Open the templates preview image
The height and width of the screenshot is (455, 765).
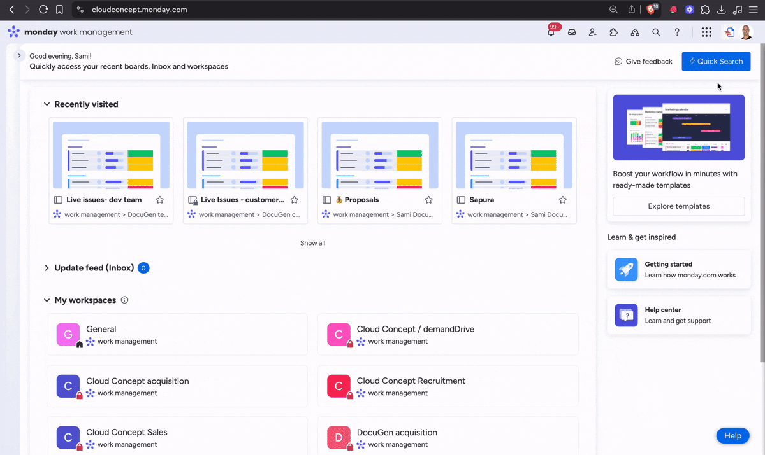tap(678, 127)
